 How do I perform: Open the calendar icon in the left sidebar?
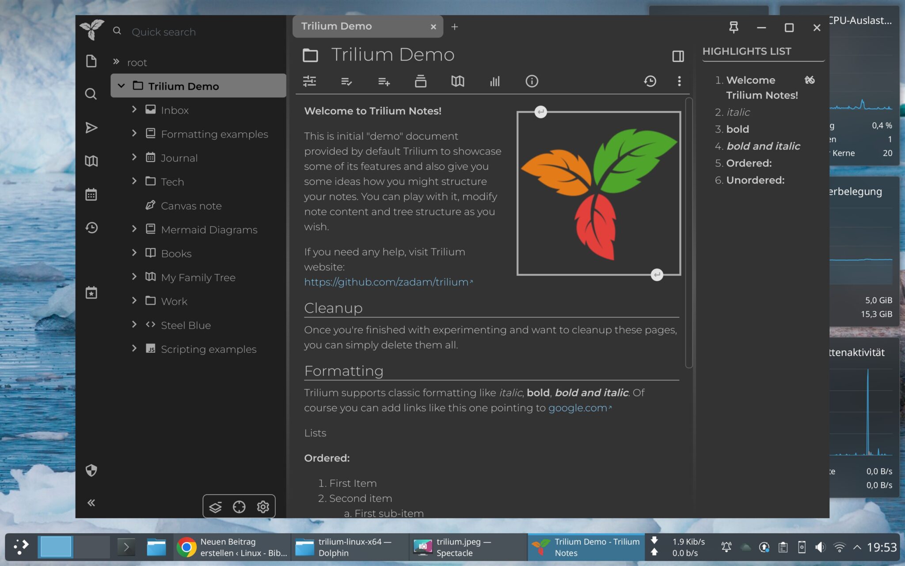(91, 195)
